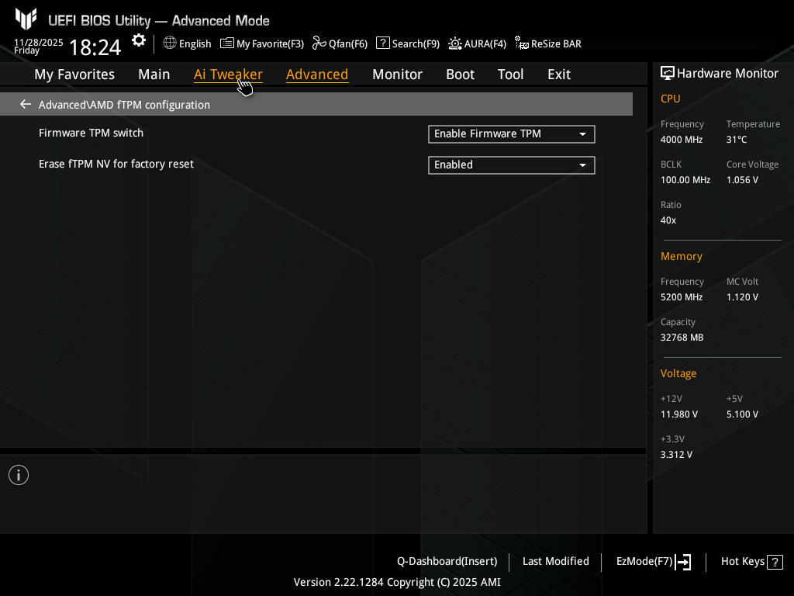
Task: Open the Boot tab
Action: pyautogui.click(x=460, y=74)
